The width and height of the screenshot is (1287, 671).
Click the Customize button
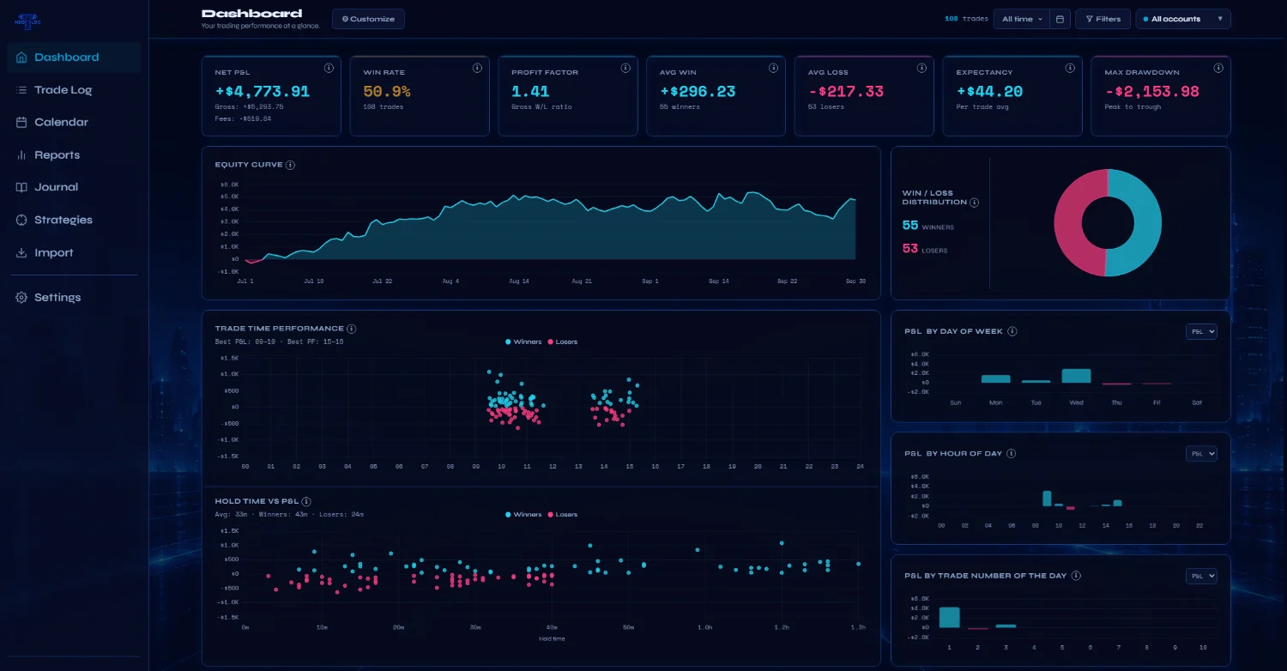click(x=368, y=19)
